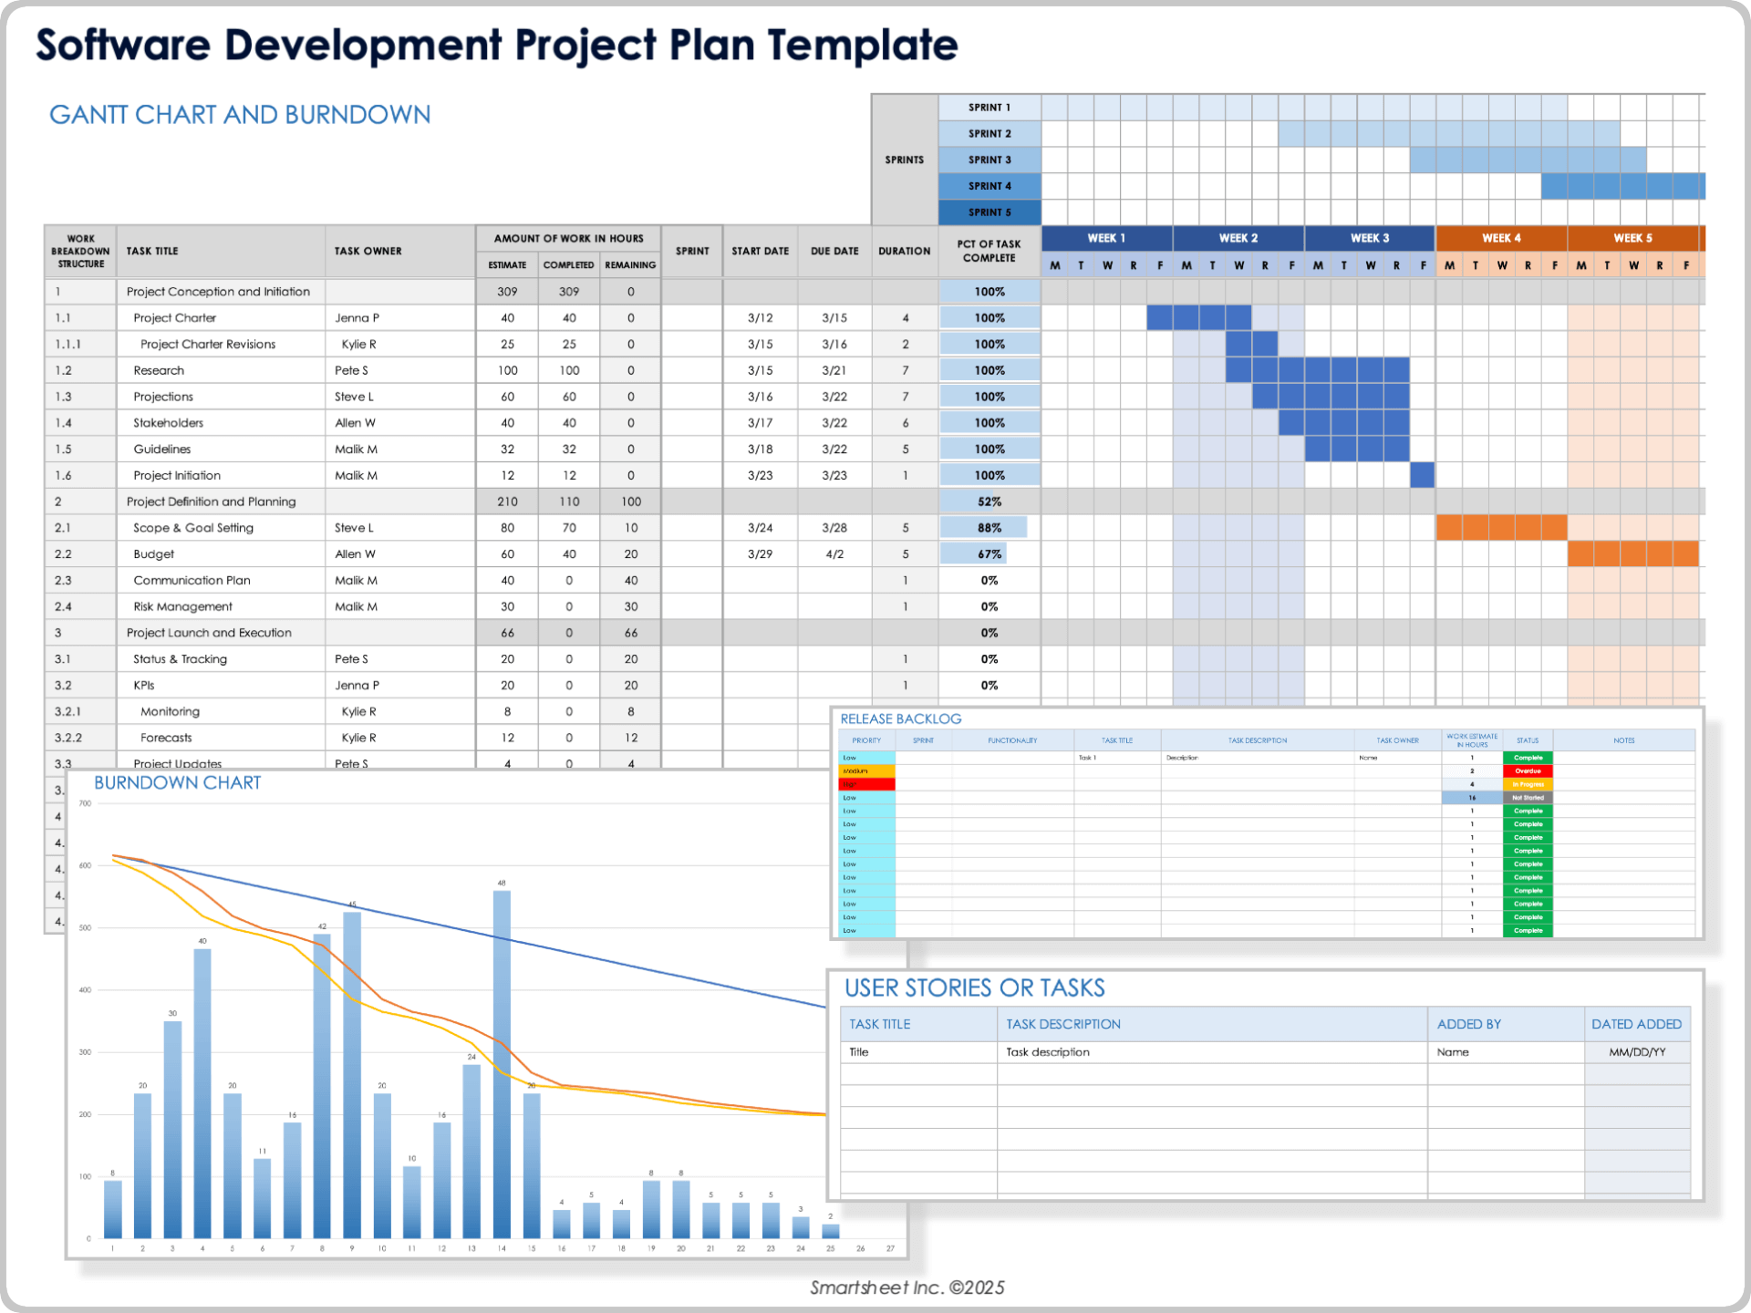Image resolution: width=1751 pixels, height=1313 pixels.
Task: Click the 88% completion cell for Scope & Goal Setting
Action: (x=989, y=527)
